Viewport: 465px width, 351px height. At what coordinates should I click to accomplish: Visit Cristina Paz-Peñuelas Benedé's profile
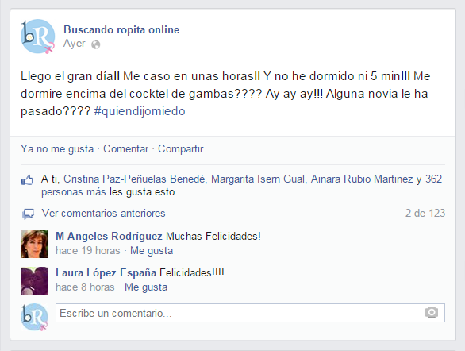click(x=134, y=179)
